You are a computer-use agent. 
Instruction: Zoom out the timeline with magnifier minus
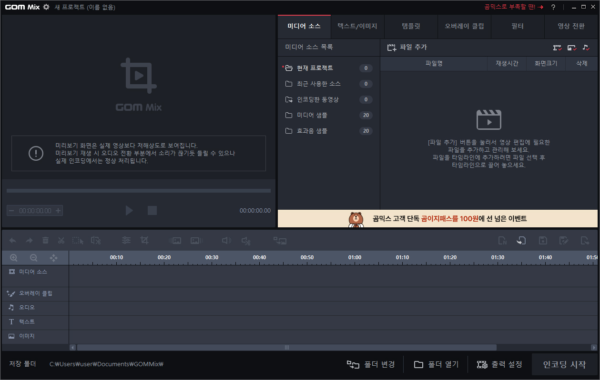[33, 258]
